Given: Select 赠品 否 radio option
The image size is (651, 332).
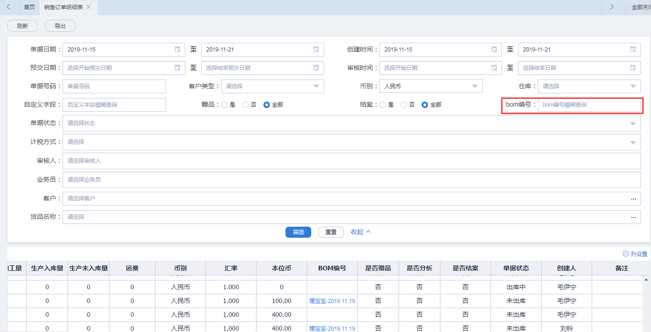Looking at the screenshot, I should 246,105.
